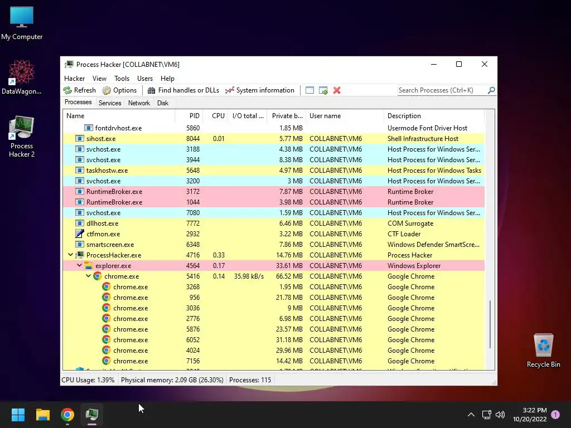The width and height of the screenshot is (571, 428).
Task: Click Process Hacker taskbar icon
Action: [92, 415]
